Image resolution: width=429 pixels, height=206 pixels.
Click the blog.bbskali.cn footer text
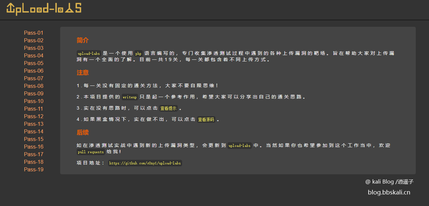(x=389, y=192)
